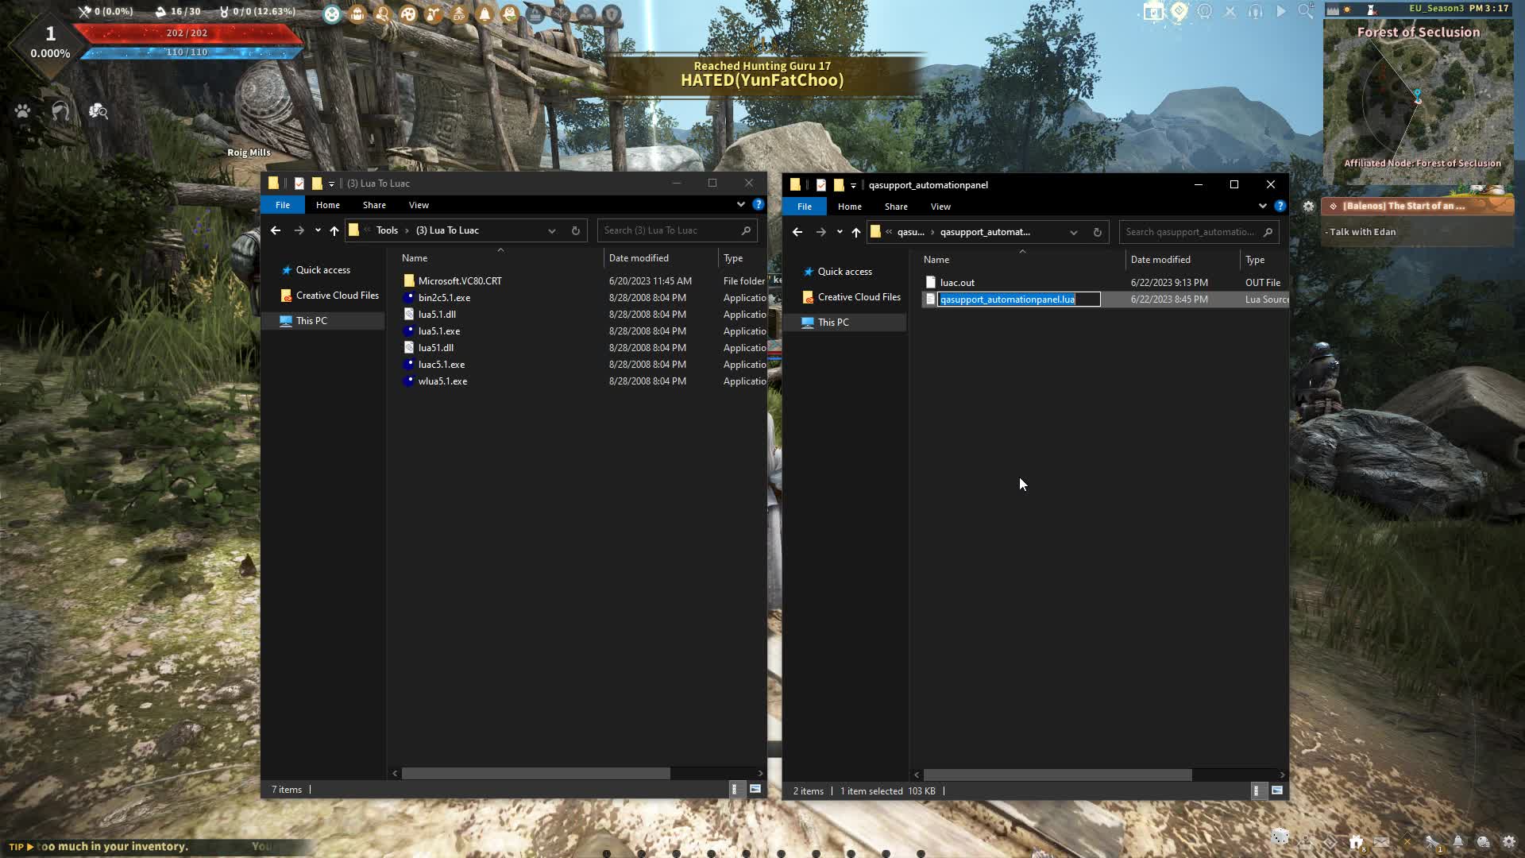Select the luac5.1.exe compiler icon
The image size is (1525, 858).
coord(410,364)
